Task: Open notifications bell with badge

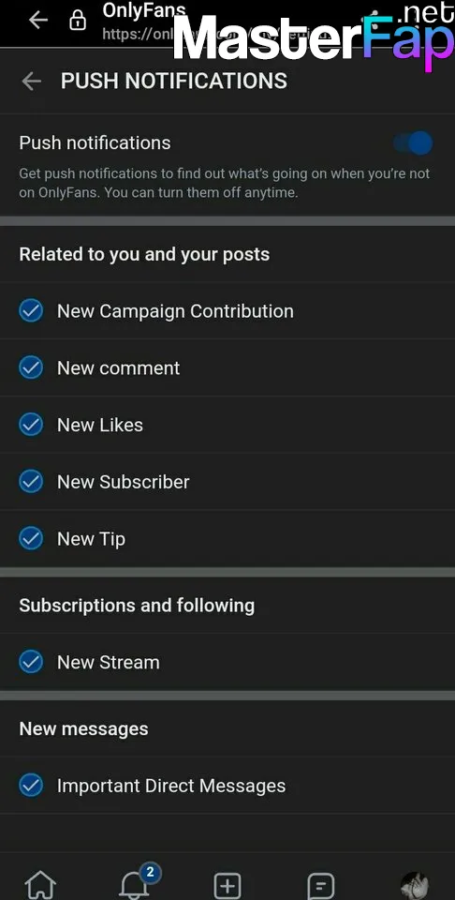Action: tap(138, 883)
